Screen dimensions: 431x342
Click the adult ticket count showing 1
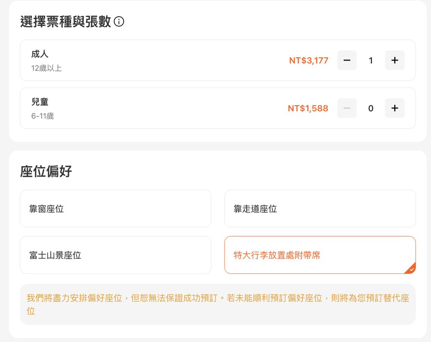(371, 60)
